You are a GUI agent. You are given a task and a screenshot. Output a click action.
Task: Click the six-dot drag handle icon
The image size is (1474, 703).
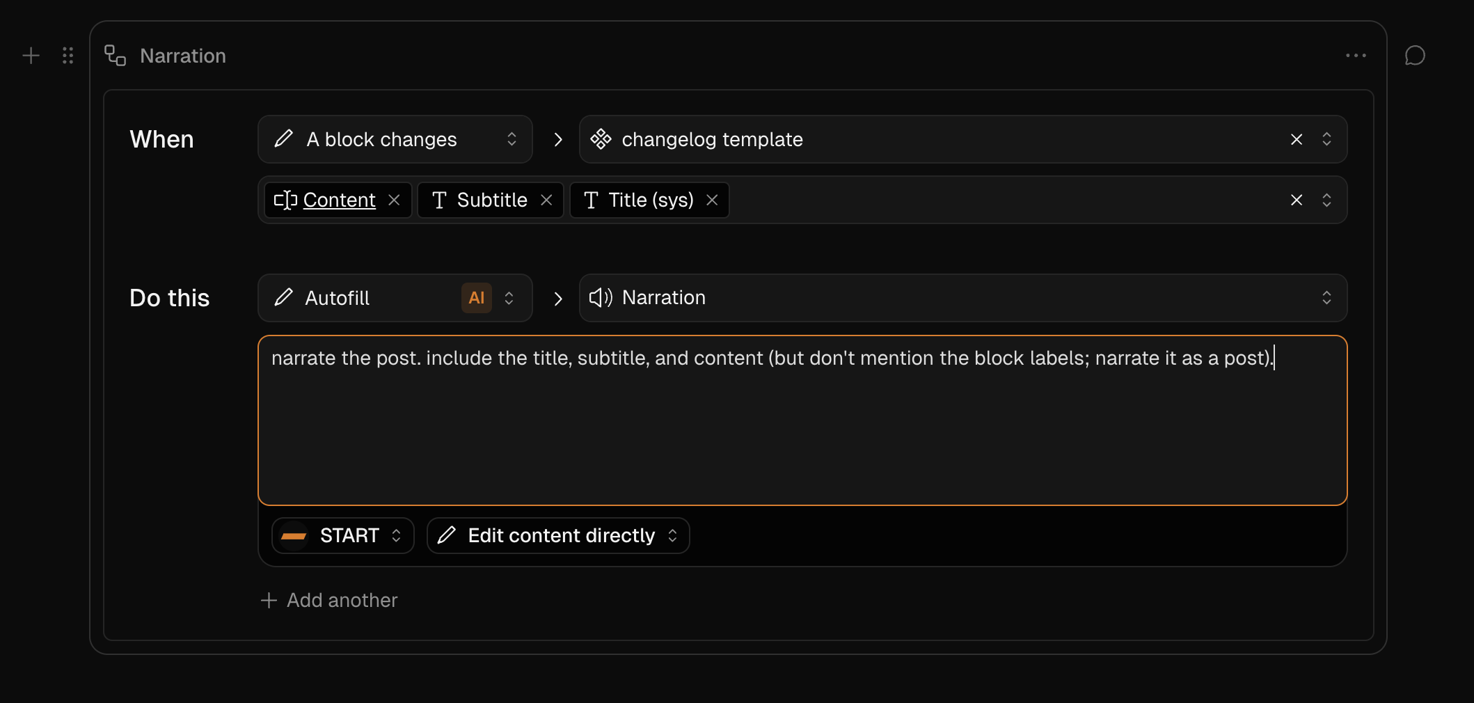(x=68, y=56)
